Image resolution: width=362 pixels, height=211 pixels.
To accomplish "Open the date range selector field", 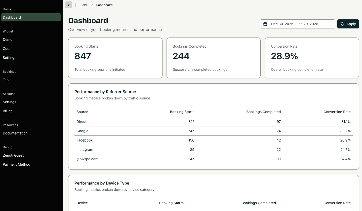I will coord(298,24).
